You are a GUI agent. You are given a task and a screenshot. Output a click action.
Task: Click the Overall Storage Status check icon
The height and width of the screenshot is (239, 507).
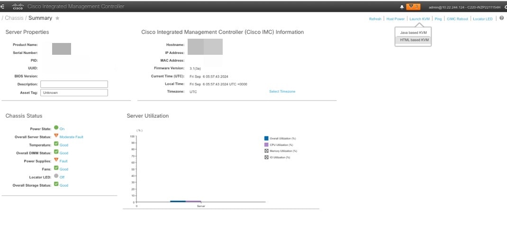[x=56, y=184]
